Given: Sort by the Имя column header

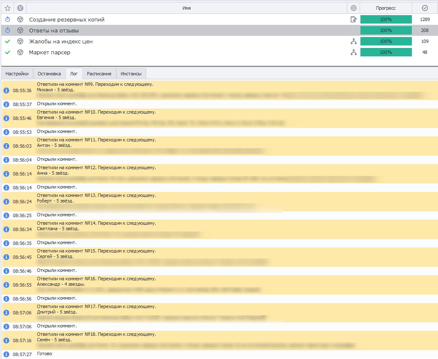Looking at the screenshot, I should click(187, 8).
